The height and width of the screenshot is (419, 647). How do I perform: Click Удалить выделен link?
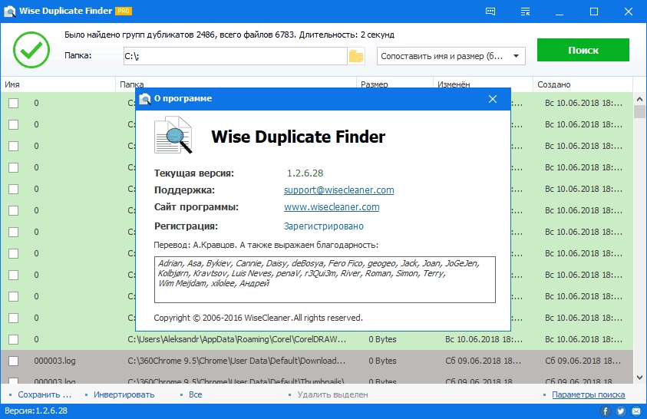point(332,394)
